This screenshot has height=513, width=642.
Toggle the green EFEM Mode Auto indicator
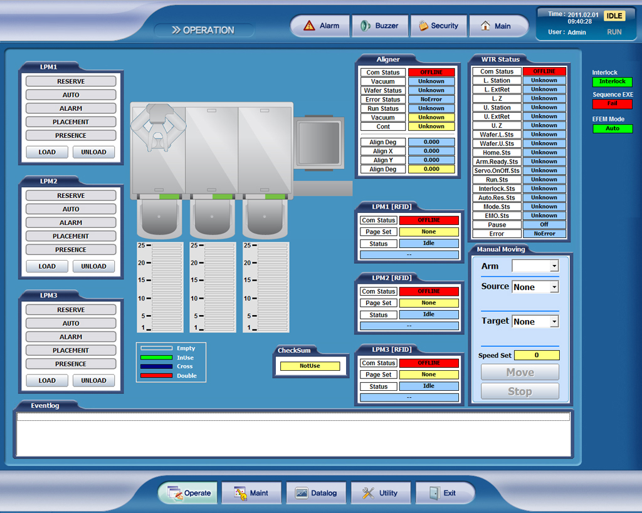click(612, 128)
